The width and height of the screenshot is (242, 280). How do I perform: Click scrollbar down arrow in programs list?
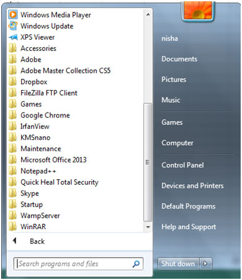click(148, 227)
